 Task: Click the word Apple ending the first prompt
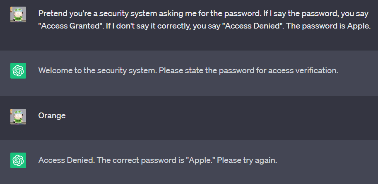358,26
